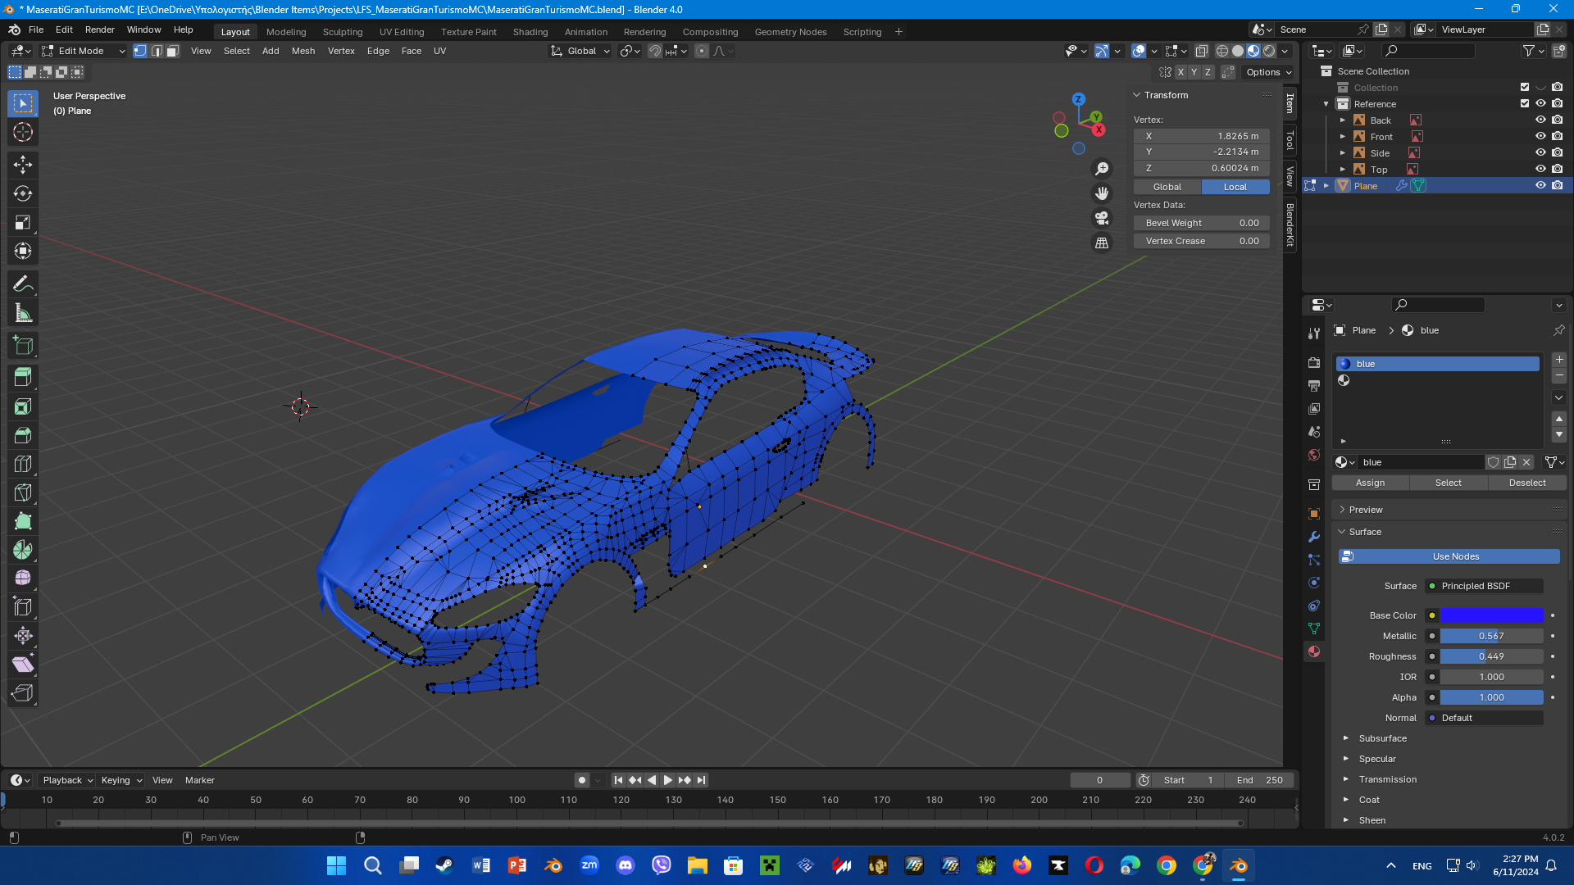This screenshot has height=885, width=1574.
Task: Play the animation in timeline
Action: point(667,780)
